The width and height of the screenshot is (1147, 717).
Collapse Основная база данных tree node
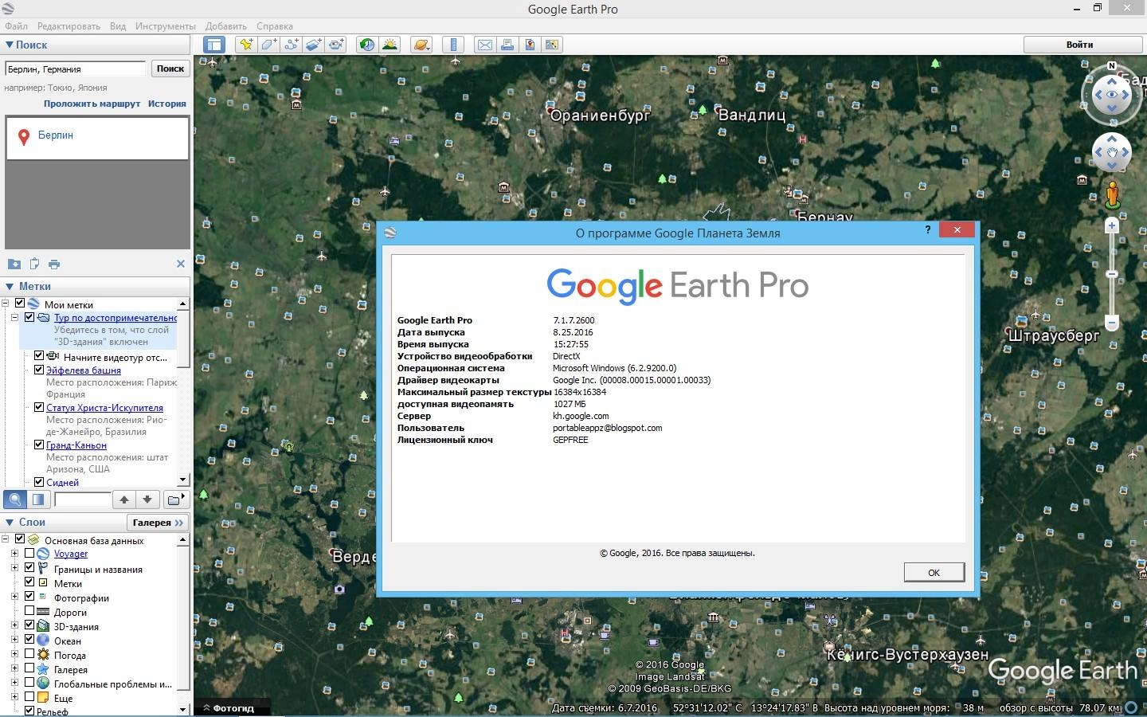6,539
